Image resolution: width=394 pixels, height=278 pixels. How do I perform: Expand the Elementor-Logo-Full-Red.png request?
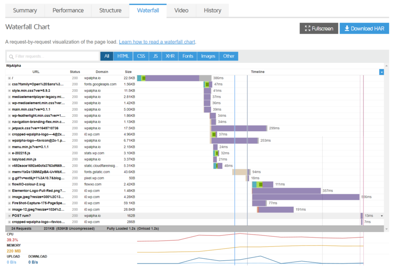9,191
